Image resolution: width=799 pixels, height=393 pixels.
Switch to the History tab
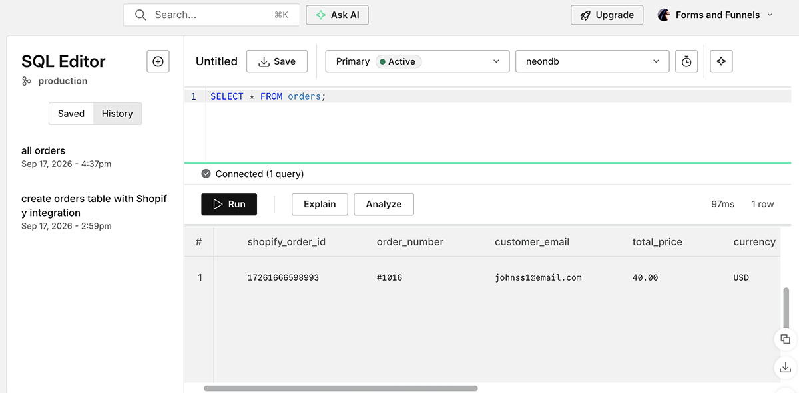pos(117,114)
